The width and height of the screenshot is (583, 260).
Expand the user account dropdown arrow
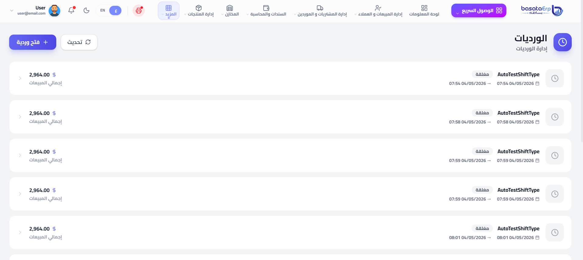click(12, 11)
